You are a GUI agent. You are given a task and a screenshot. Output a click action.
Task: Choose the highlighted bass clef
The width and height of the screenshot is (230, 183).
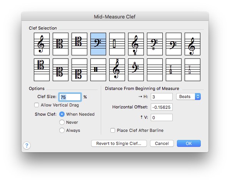98,44
